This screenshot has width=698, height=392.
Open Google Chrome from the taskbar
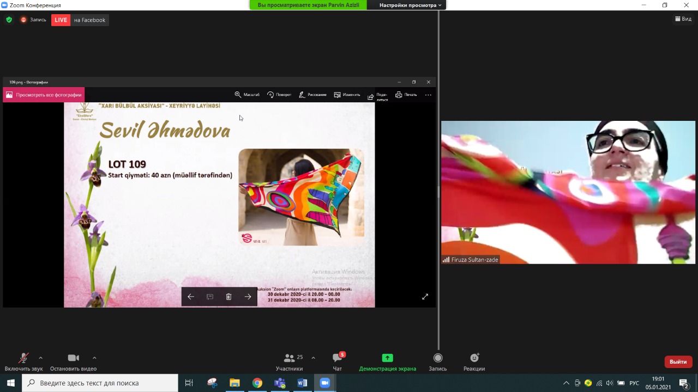point(257,383)
